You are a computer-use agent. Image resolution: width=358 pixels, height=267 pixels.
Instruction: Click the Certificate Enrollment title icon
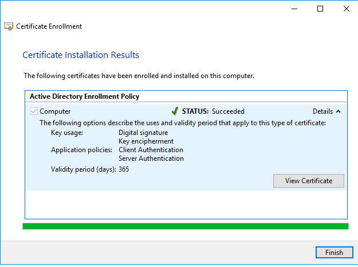(x=9, y=26)
